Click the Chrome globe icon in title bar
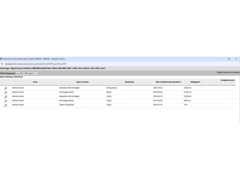The width and height of the screenshot is (240, 180). [x=1, y=59]
